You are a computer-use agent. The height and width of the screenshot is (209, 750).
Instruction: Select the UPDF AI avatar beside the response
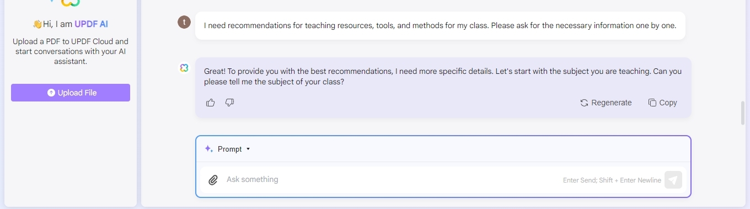[x=184, y=68]
